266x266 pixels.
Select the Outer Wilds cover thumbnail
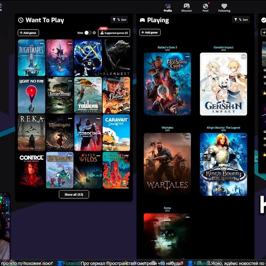coord(88,170)
